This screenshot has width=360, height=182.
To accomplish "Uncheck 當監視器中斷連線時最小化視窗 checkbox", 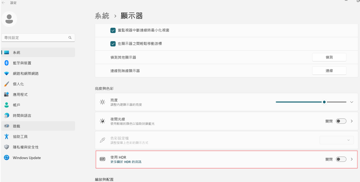I will (x=113, y=30).
